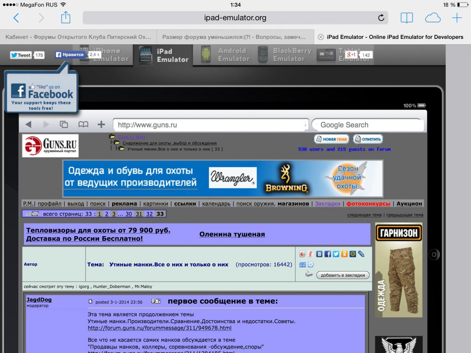Screen dimensions: 471x353
Task: Close the iPad Emulator tab
Action: (x=321, y=37)
